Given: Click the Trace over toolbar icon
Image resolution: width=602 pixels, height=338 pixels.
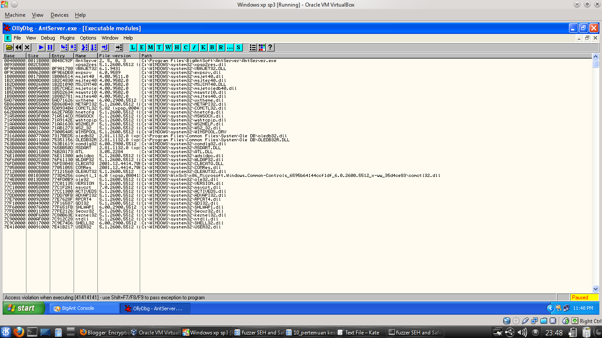Looking at the screenshot, I should pos(93,47).
